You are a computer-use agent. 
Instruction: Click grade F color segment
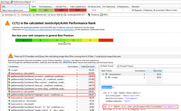pos(106,40)
